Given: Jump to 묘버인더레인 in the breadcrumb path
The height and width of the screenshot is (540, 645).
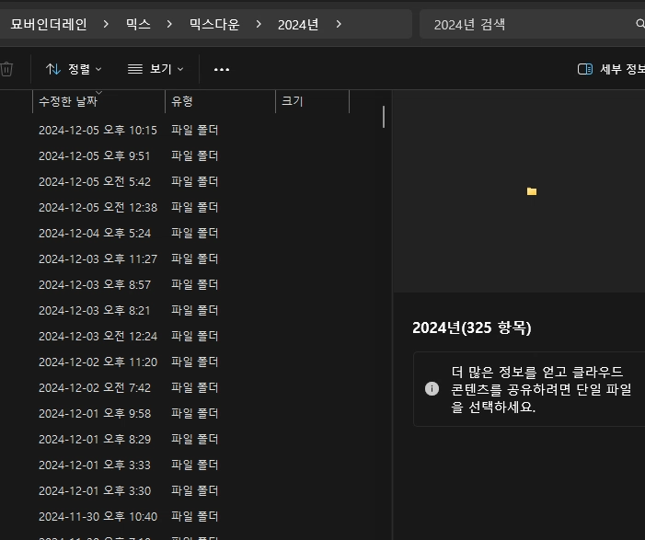Looking at the screenshot, I should click(x=49, y=25).
